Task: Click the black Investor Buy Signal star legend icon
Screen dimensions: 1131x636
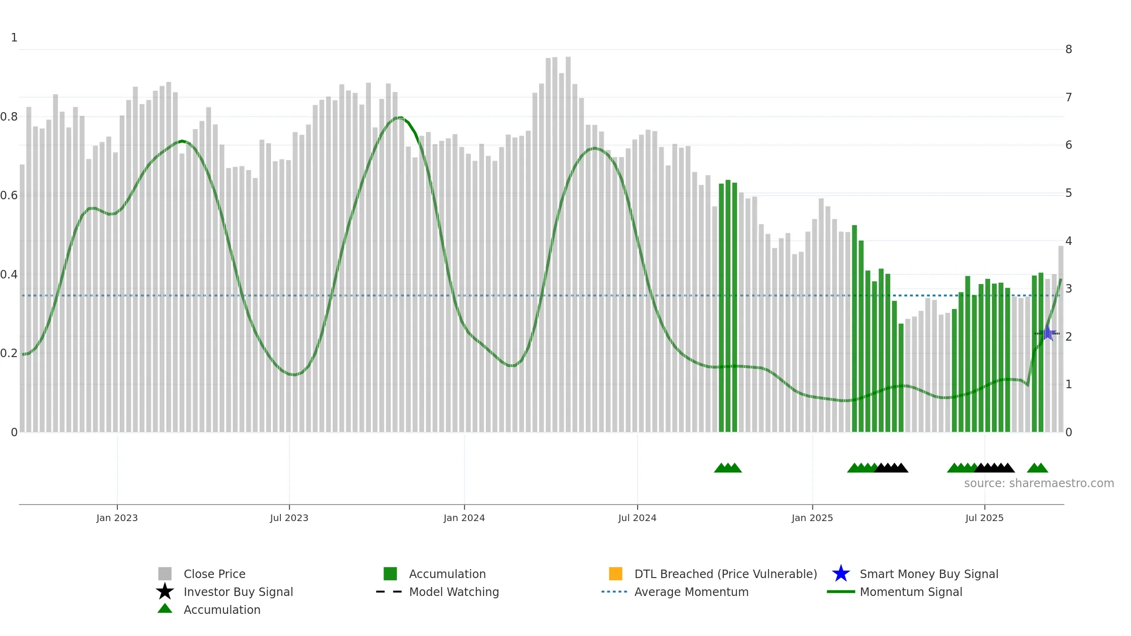Action: point(165,592)
